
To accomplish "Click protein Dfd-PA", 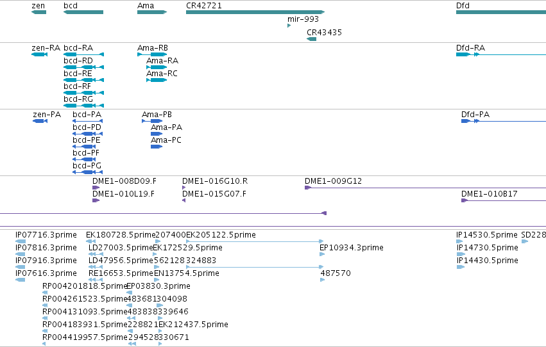I will [504, 121].
